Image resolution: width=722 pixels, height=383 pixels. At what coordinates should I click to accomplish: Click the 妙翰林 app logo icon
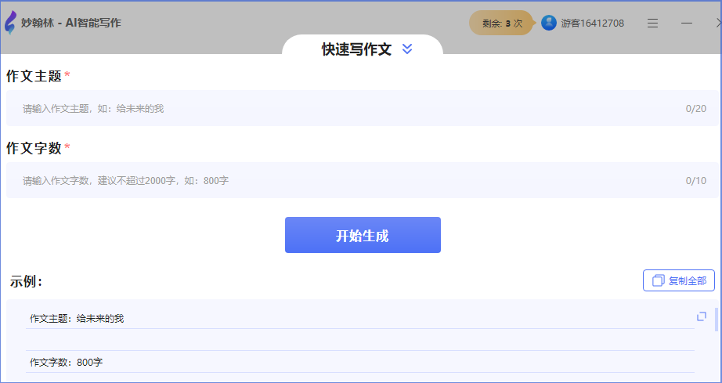point(10,23)
